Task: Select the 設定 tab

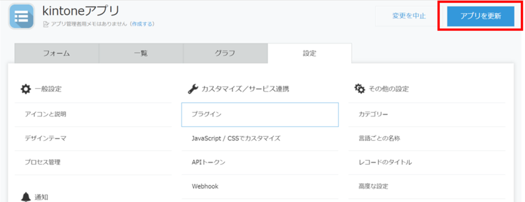Action: [309, 53]
